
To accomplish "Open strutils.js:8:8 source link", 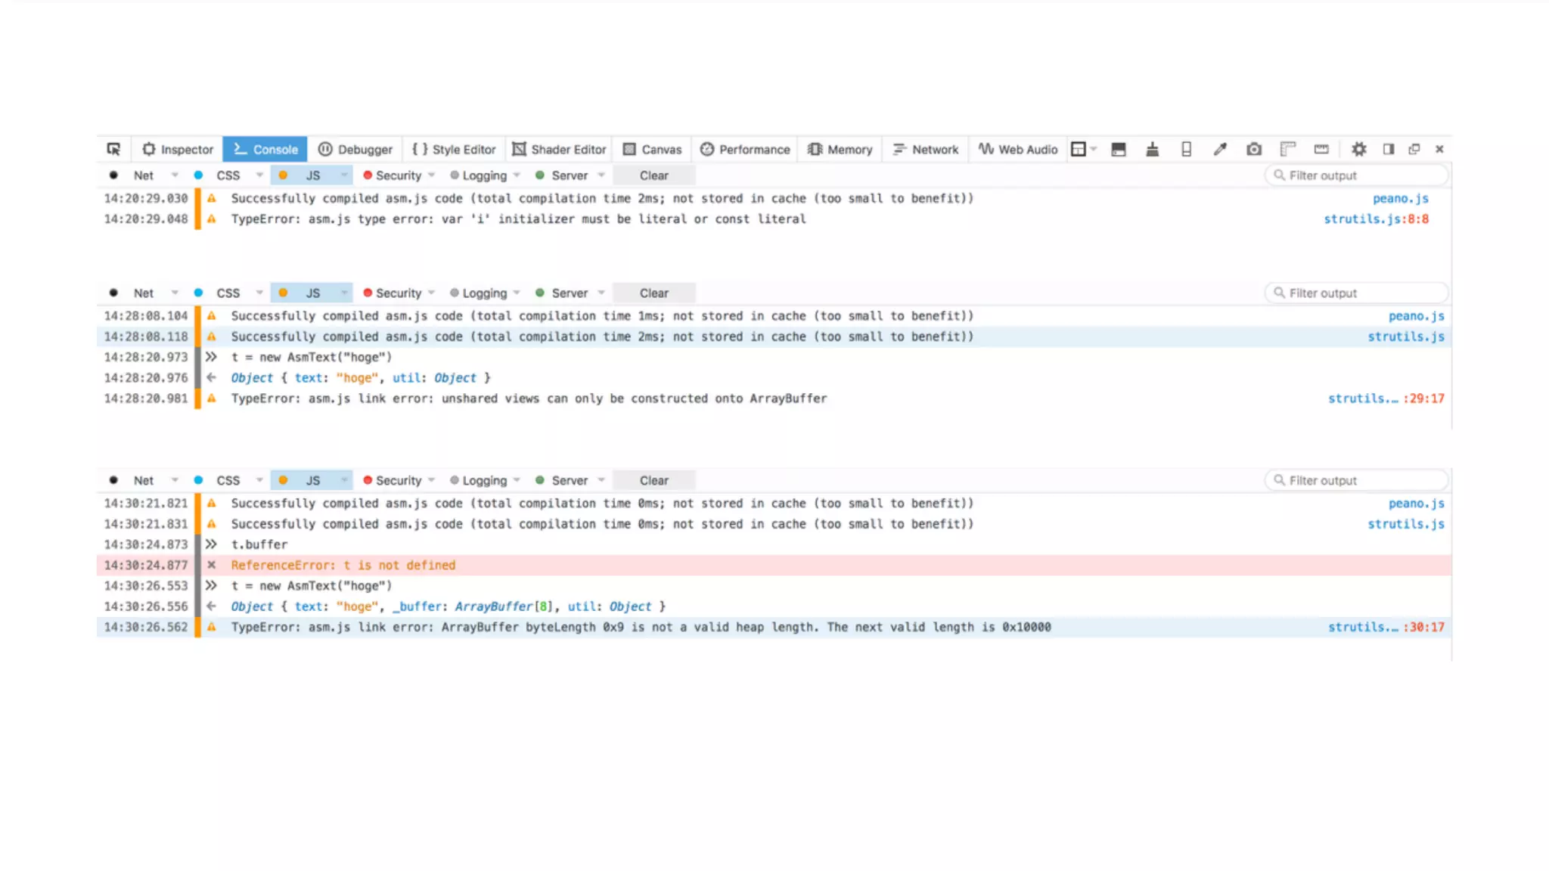I will point(1376,219).
